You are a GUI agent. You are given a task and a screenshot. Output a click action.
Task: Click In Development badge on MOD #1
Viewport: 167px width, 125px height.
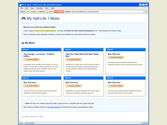tap(32, 60)
